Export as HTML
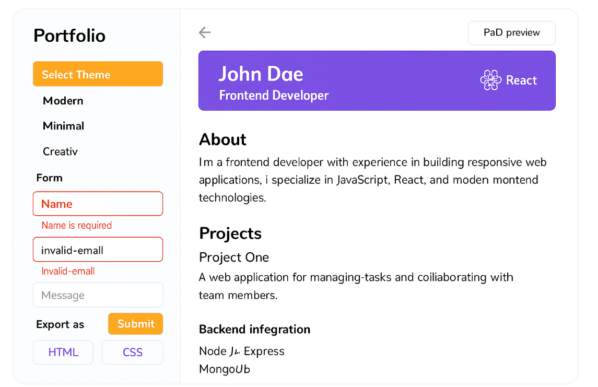Viewport: 598px width, 387px height. click(x=63, y=353)
